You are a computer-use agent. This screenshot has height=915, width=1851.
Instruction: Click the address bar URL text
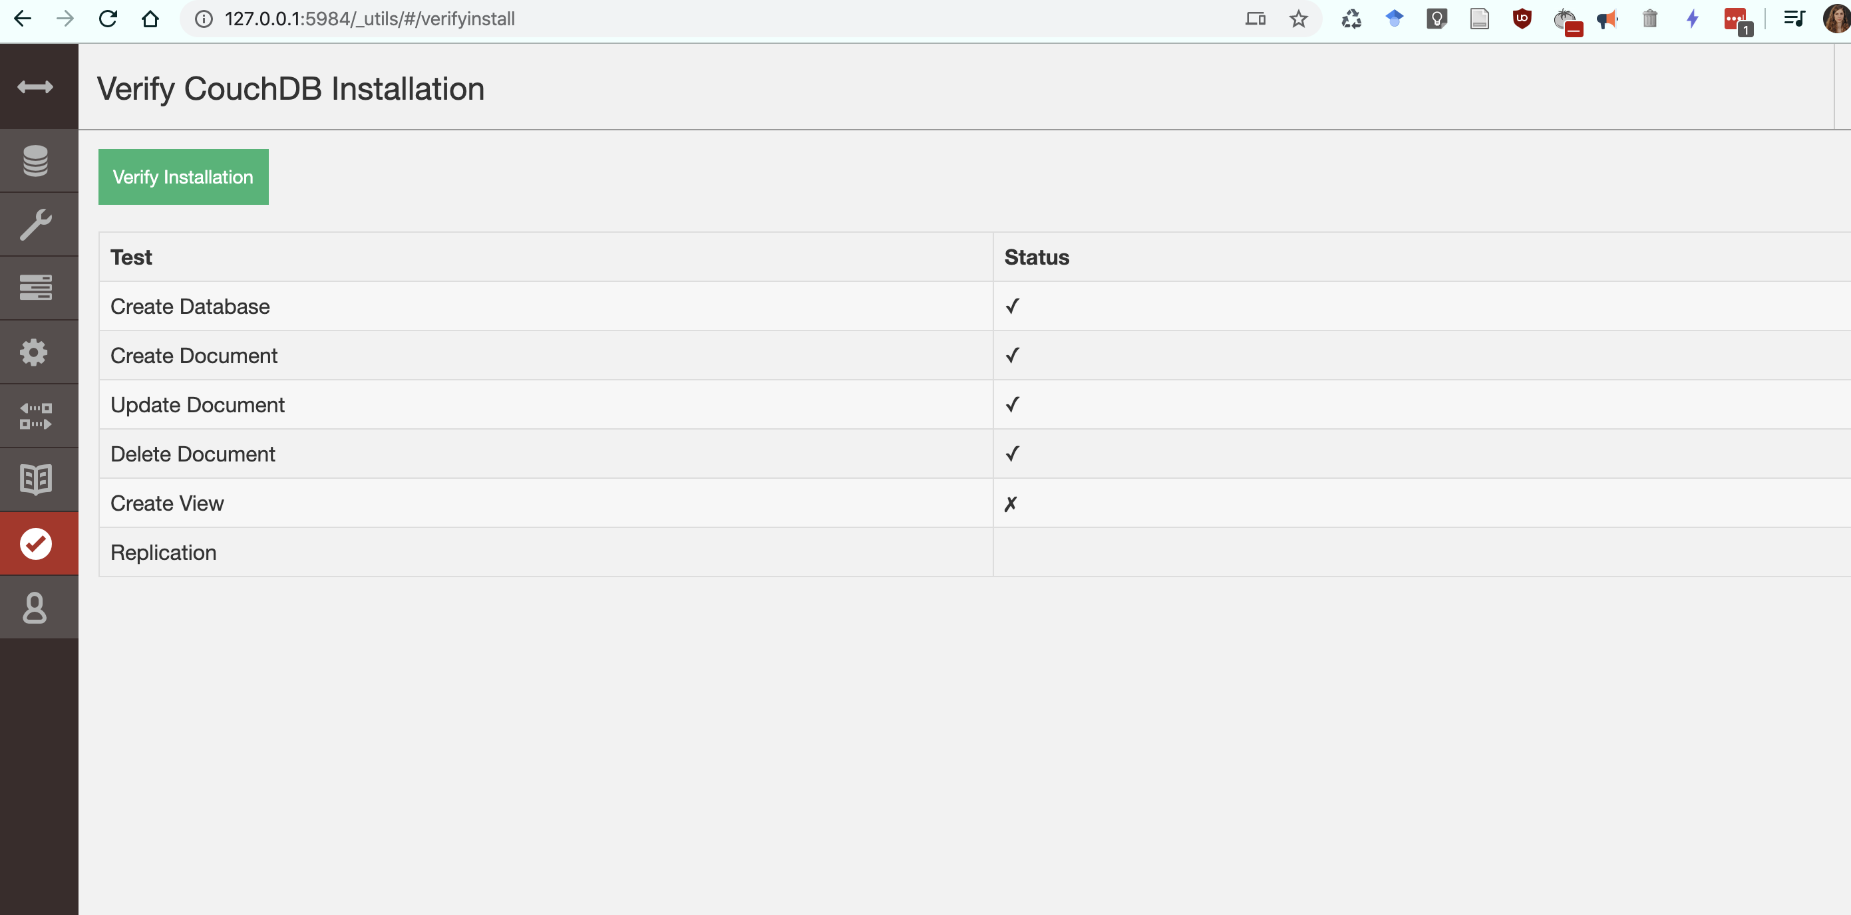tap(369, 19)
